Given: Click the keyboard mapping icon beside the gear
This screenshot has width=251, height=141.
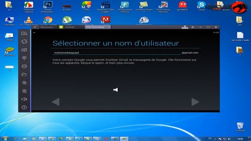Looking at the screenshot, I should tap(185, 27).
